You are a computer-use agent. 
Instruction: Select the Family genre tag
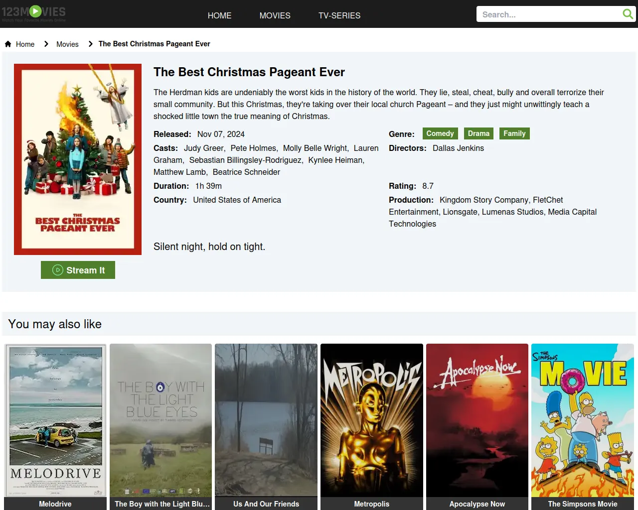coord(514,133)
